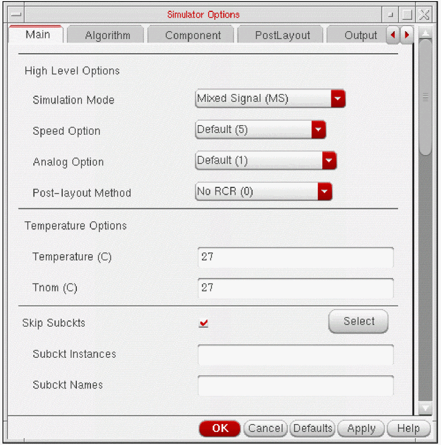Toggle the Skip Subckts checkbox
This screenshot has height=445, width=441.
coord(204,323)
